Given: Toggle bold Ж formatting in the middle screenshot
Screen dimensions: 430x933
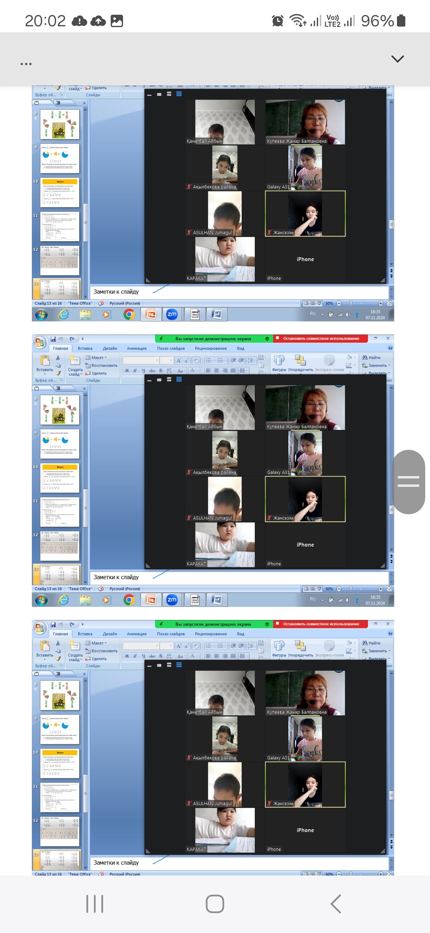Looking at the screenshot, I should pos(127,370).
